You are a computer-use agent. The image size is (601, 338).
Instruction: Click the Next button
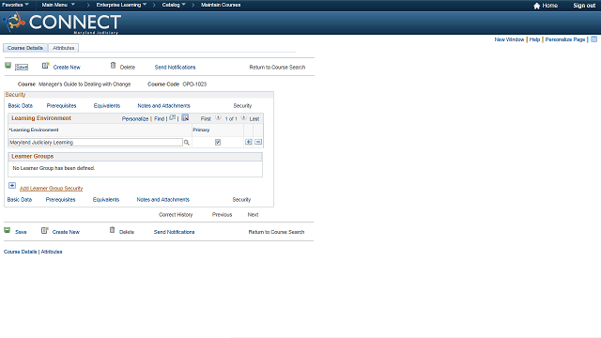[253, 215]
